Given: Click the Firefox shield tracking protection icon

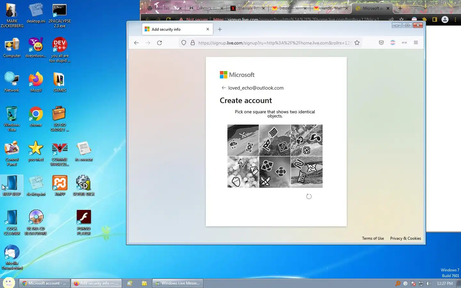Looking at the screenshot, I should tap(184, 43).
